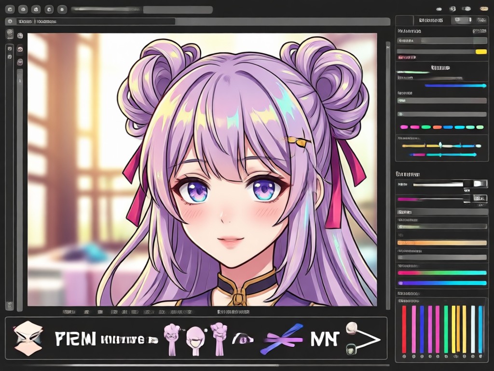Click the progress bar in the top toolbar
This screenshot has width=494, height=371.
(x=142, y=10)
